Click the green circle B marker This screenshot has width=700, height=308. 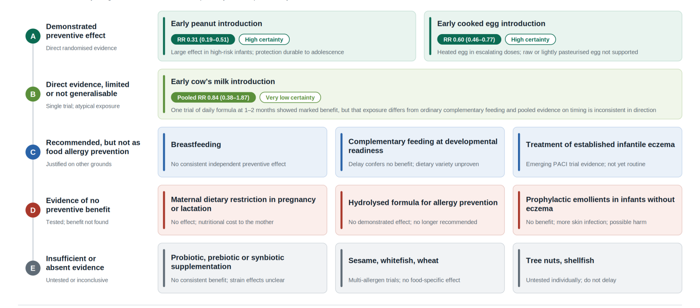point(33,94)
